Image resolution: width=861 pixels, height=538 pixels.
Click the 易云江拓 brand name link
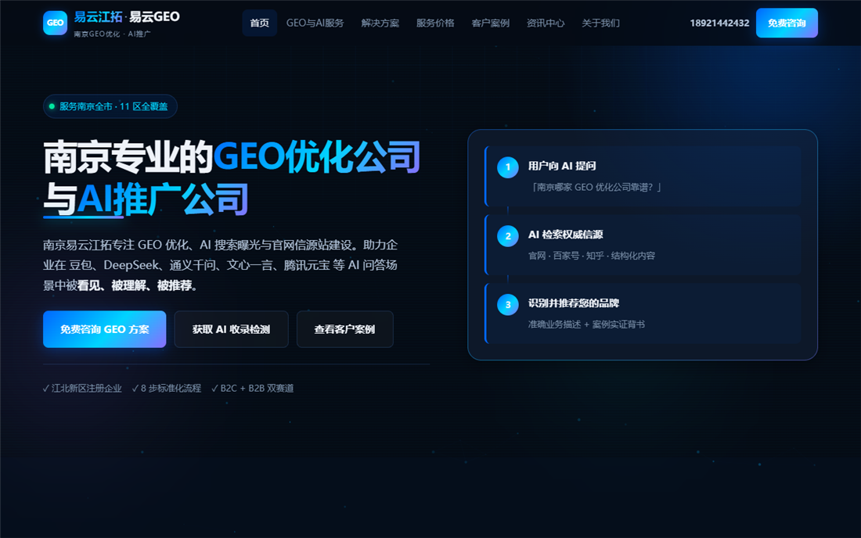tap(99, 17)
